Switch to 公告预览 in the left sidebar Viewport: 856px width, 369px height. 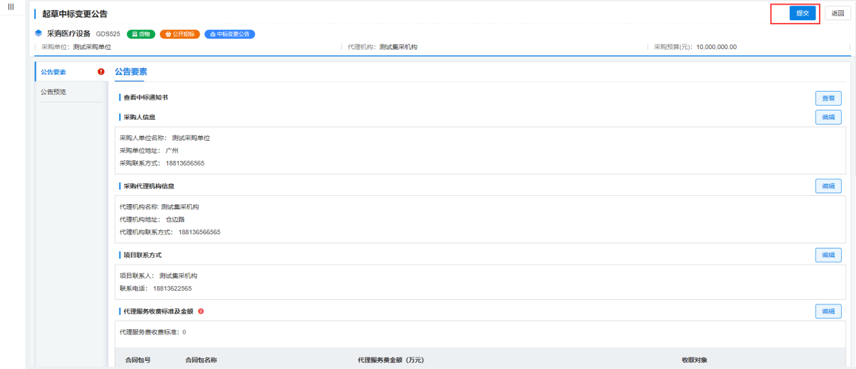click(x=54, y=92)
